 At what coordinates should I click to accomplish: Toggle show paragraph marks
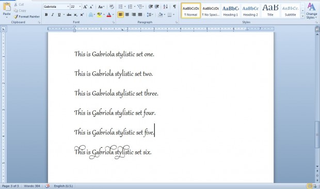[x=174, y=7]
